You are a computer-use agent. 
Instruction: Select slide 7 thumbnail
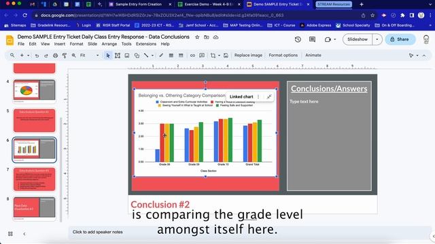[x=35, y=179]
